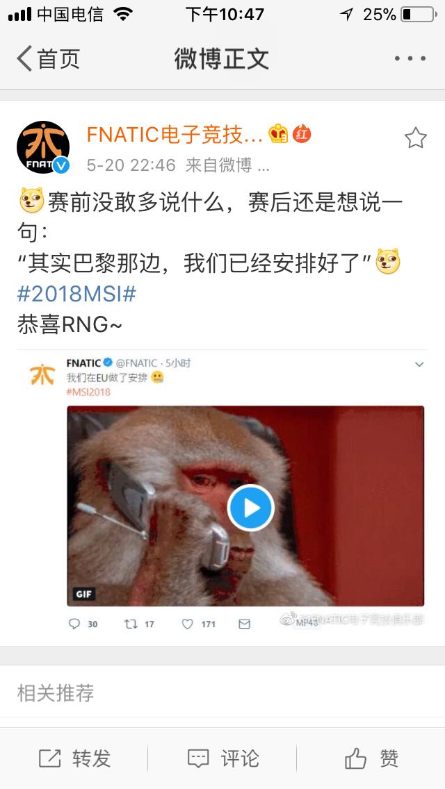Go back to 首页
445x789 pixels.
point(48,58)
